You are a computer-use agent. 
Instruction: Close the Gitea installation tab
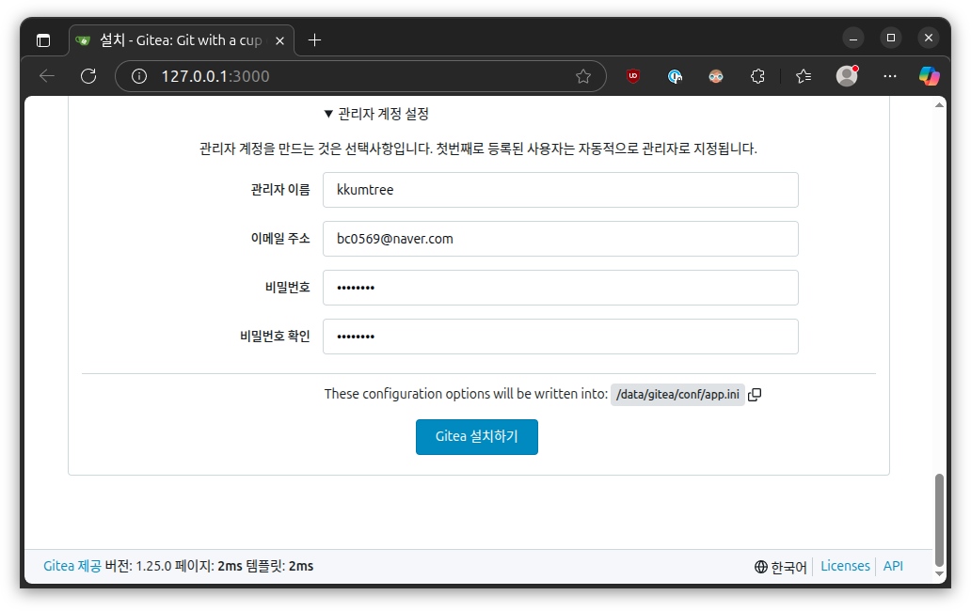279,40
